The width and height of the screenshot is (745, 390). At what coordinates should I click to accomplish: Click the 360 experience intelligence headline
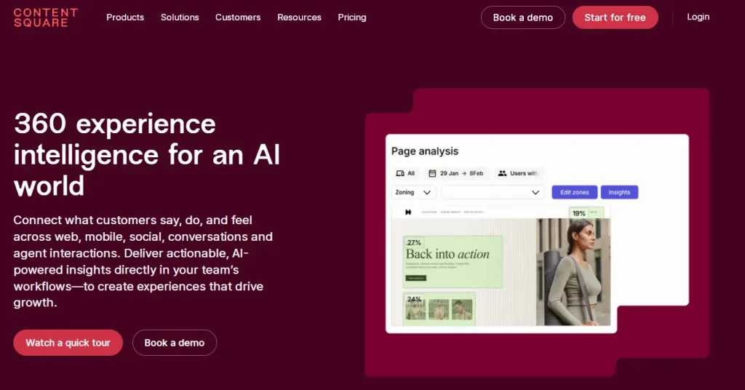click(x=147, y=154)
